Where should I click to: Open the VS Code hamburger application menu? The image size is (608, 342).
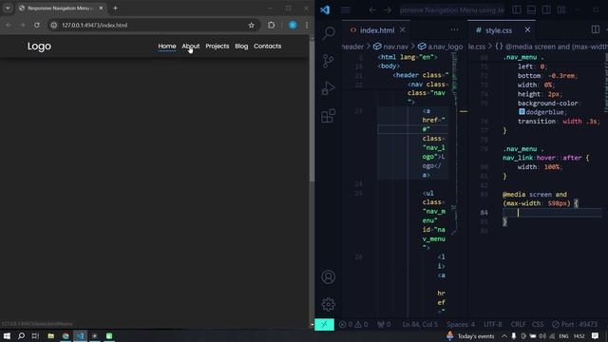(346, 10)
